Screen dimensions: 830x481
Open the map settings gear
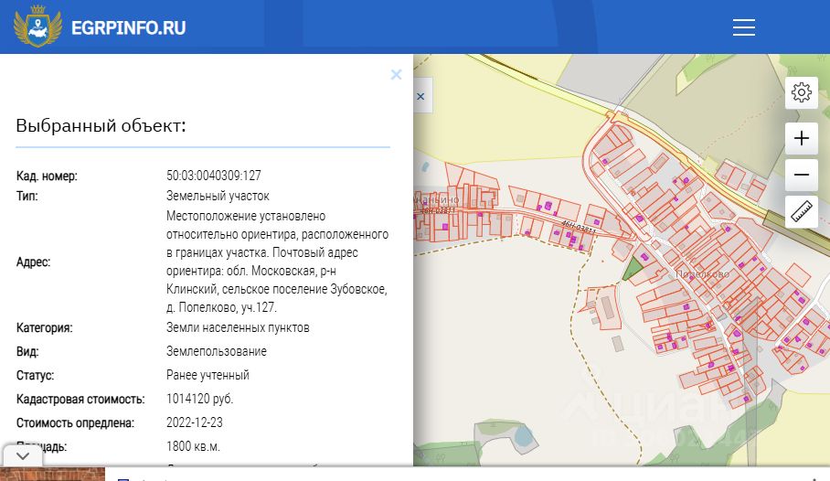point(802,92)
